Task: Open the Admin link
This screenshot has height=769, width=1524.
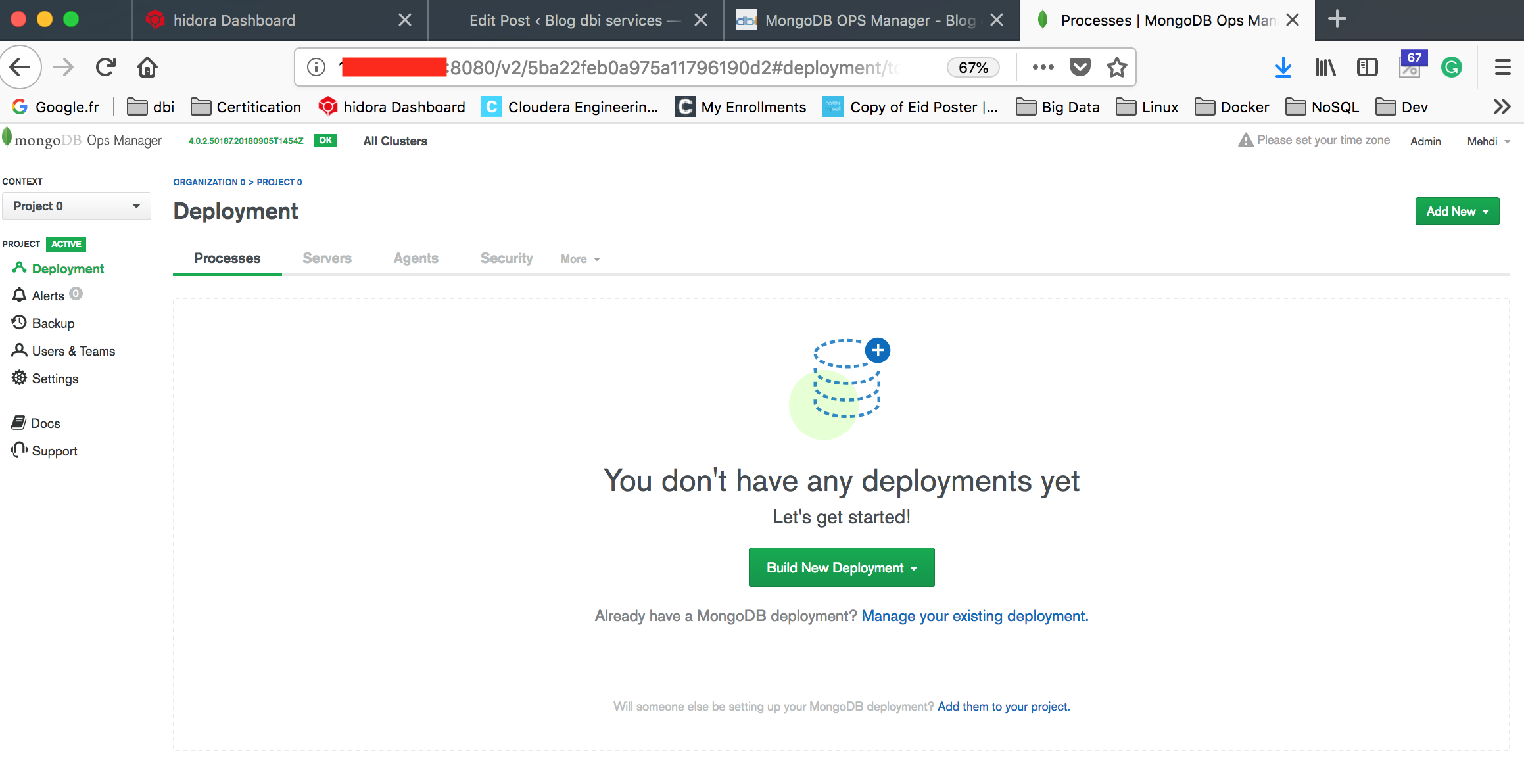Action: 1425,141
